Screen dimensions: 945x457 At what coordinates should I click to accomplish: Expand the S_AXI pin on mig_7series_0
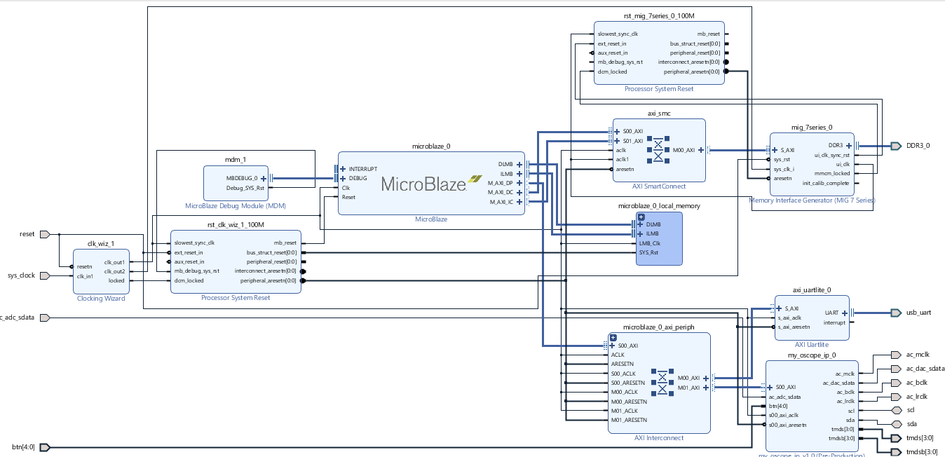tap(775, 149)
